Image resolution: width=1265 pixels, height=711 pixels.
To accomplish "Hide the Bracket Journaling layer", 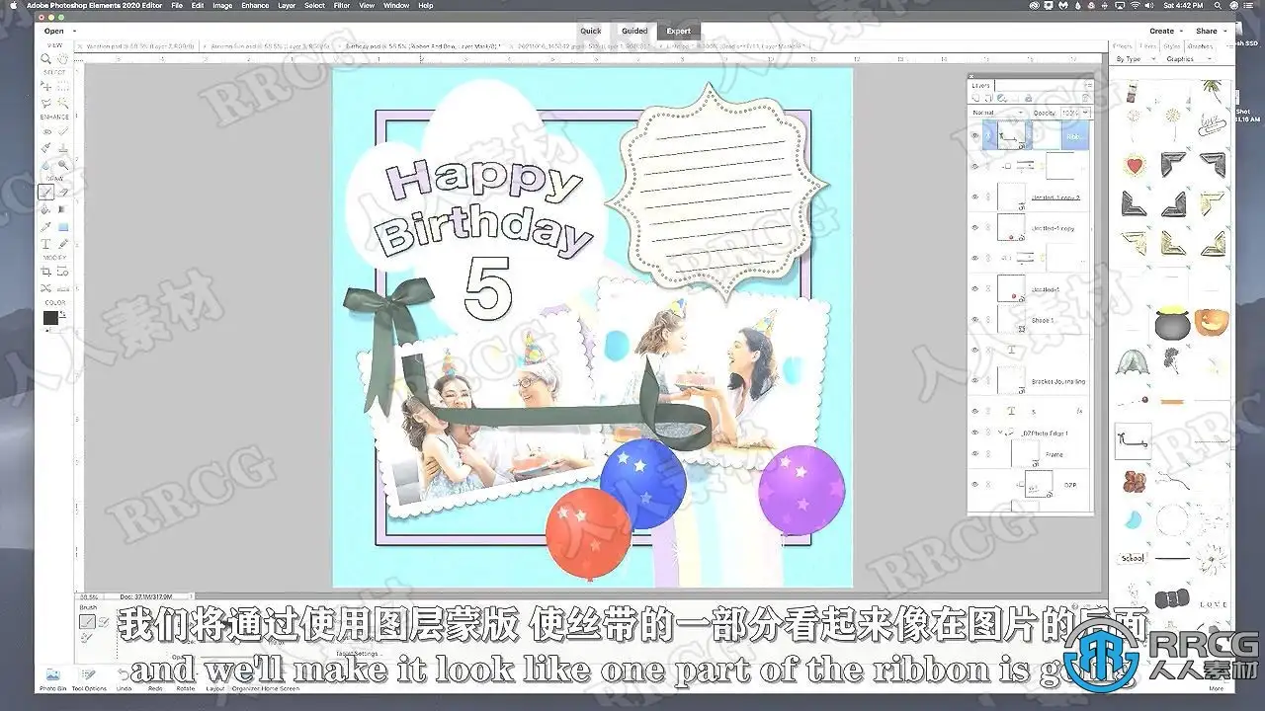I will pos(975,380).
